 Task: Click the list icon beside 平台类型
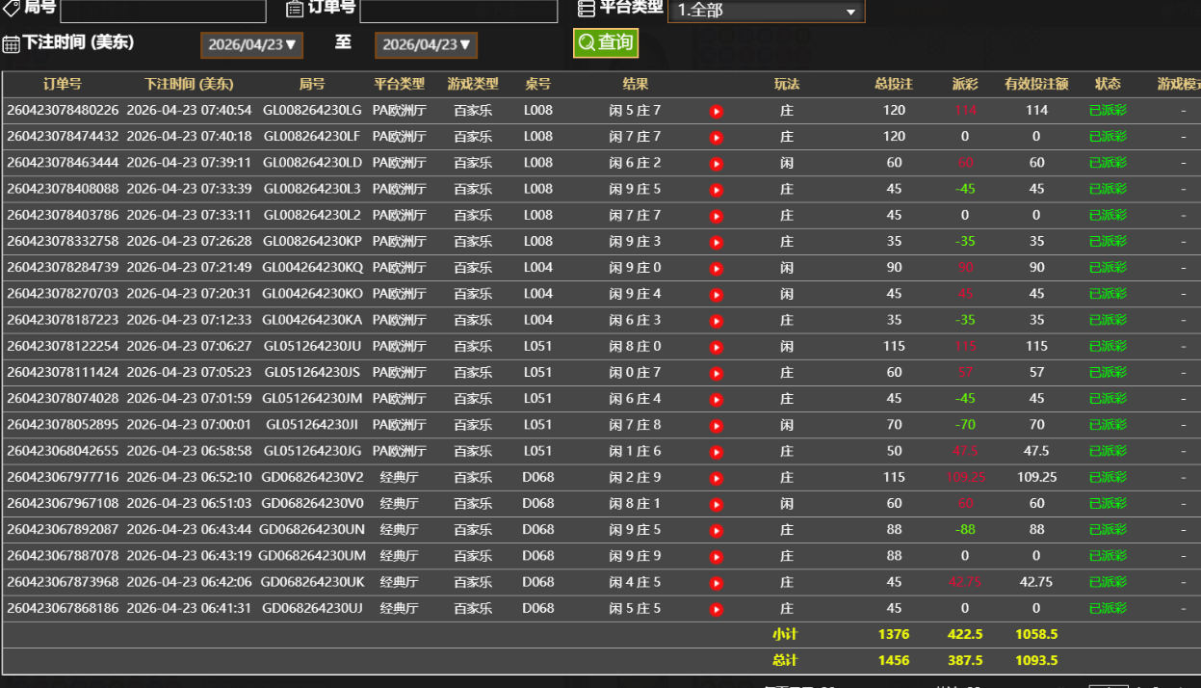(587, 9)
